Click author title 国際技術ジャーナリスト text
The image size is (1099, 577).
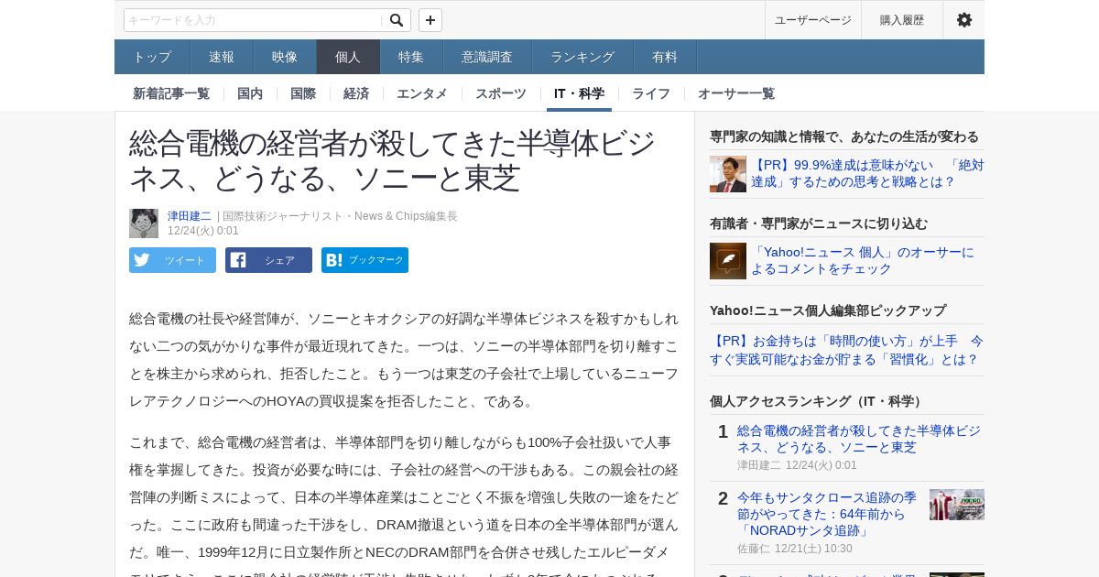340,216
